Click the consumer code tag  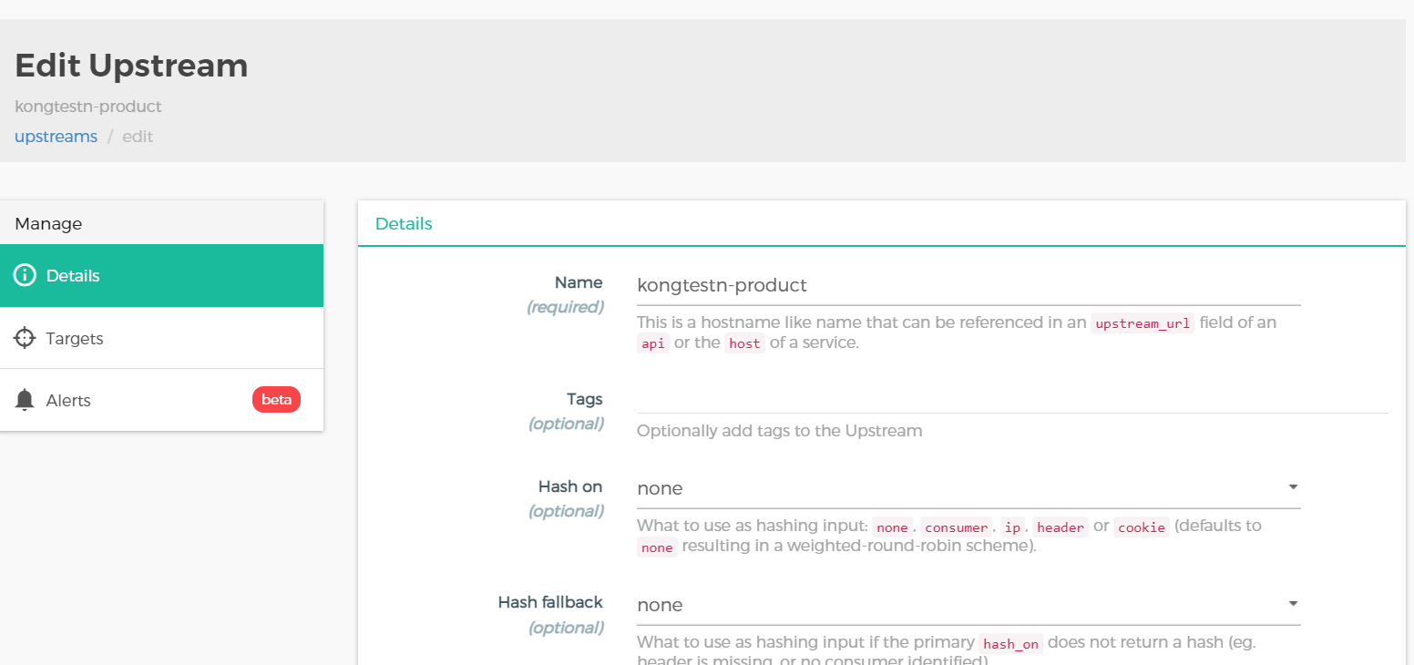pos(956,527)
